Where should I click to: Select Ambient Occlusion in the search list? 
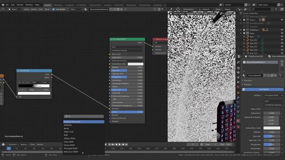(84, 122)
